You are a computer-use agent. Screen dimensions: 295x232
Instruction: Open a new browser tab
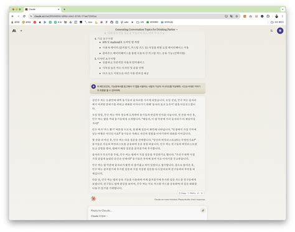point(64,9)
